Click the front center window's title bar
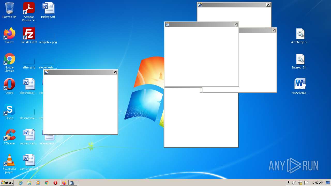This screenshot has width=331, height=186. 202,25
